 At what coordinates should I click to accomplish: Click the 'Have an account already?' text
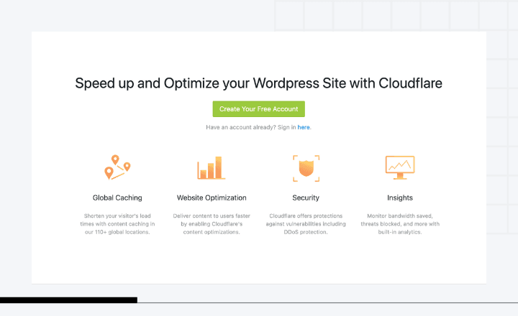click(x=241, y=127)
